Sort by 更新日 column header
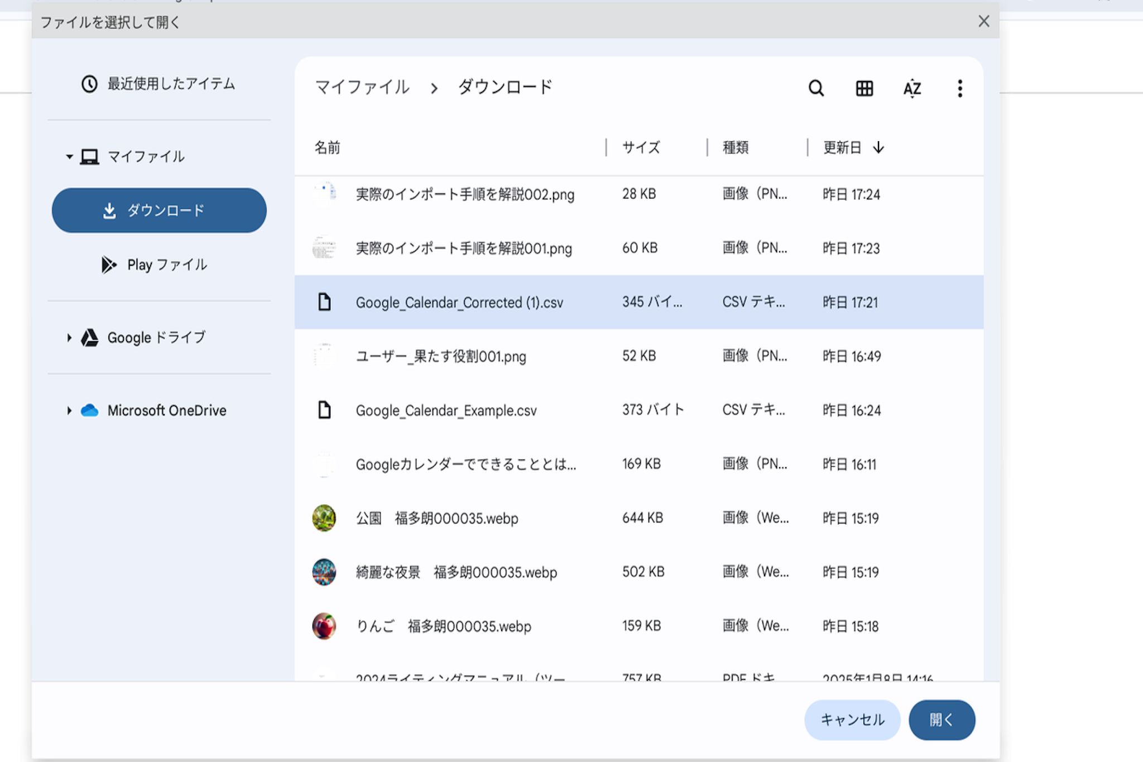Image resolution: width=1143 pixels, height=762 pixels. pos(843,148)
